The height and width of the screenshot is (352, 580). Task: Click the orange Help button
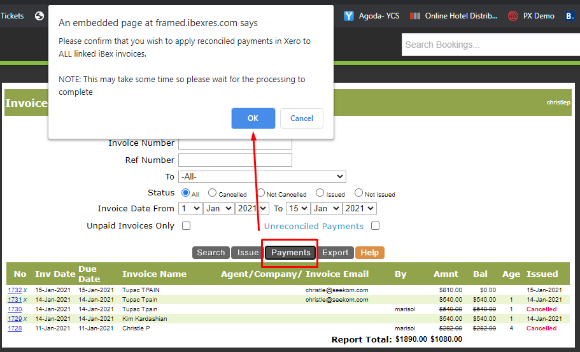tap(369, 253)
